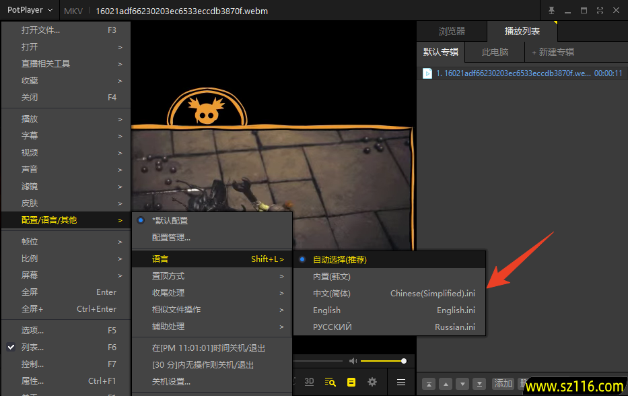628x396 pixels.
Task: Select the *默认配置 profile radio option
Action: (x=170, y=220)
